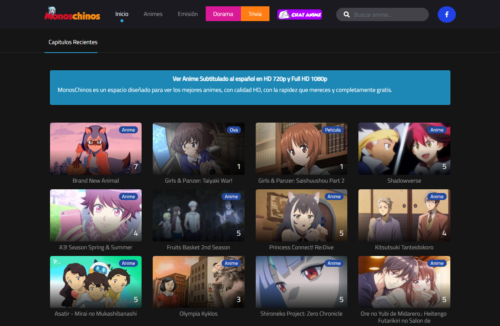Image resolution: width=500 pixels, height=326 pixels.
Task: Open Kitsutsuki Tanteidokoro thumbnail
Action: [404, 215]
